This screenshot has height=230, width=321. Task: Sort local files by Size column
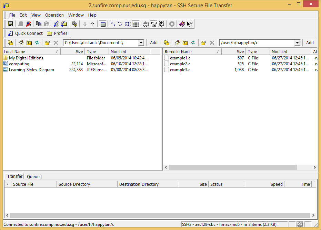pos(72,52)
